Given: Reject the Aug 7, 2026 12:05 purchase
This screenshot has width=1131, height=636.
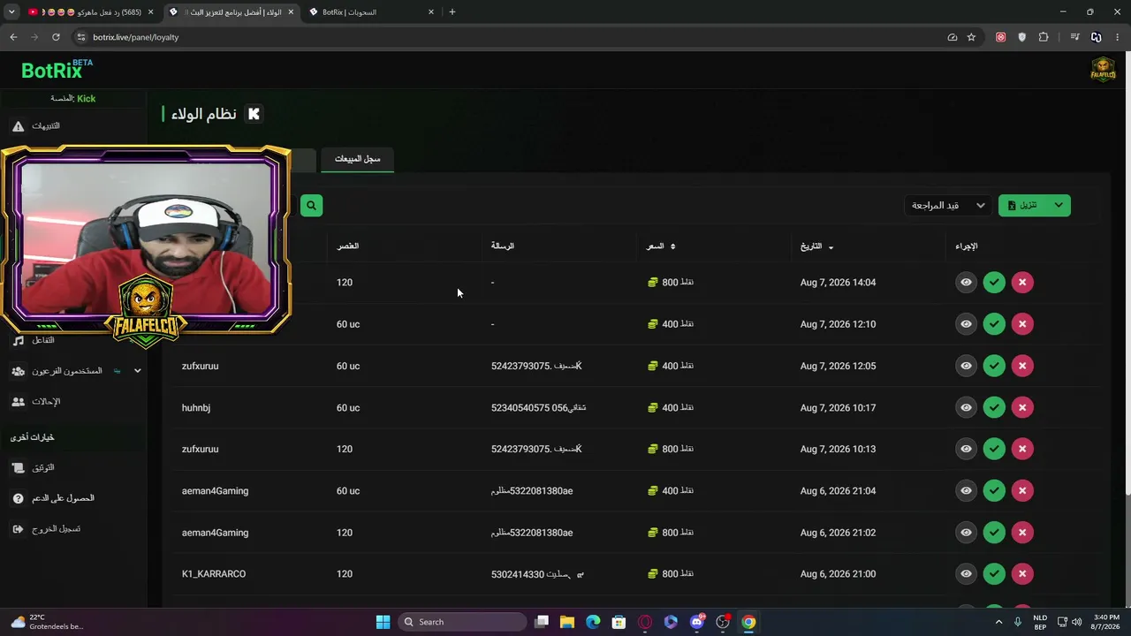Looking at the screenshot, I should click(1022, 366).
